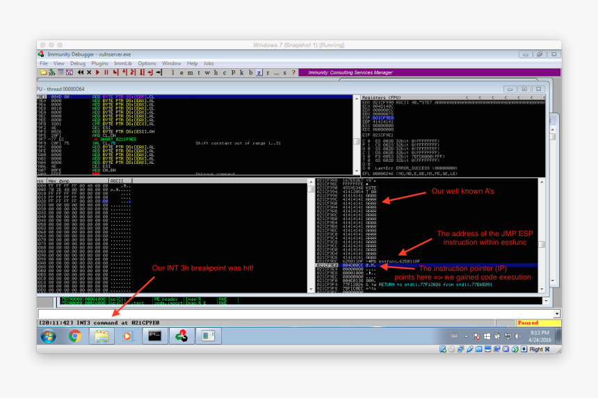
Task: Open help with the red question mark
Action: [x=293, y=72]
